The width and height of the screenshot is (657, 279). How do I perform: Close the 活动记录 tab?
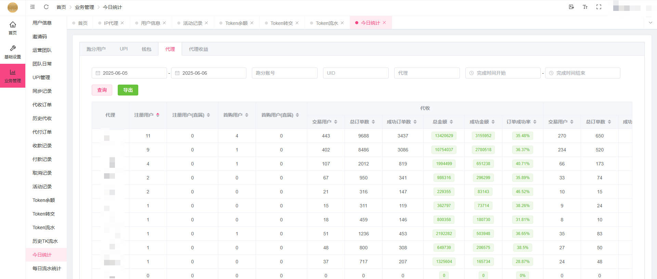(206, 23)
